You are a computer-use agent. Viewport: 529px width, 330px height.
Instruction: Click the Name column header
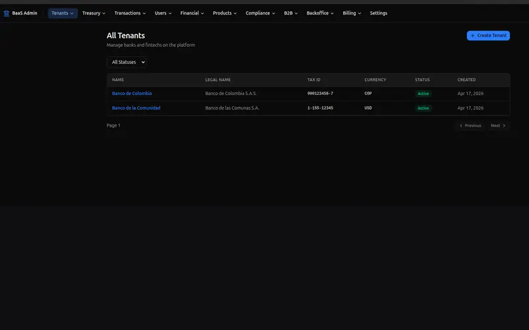[118, 80]
